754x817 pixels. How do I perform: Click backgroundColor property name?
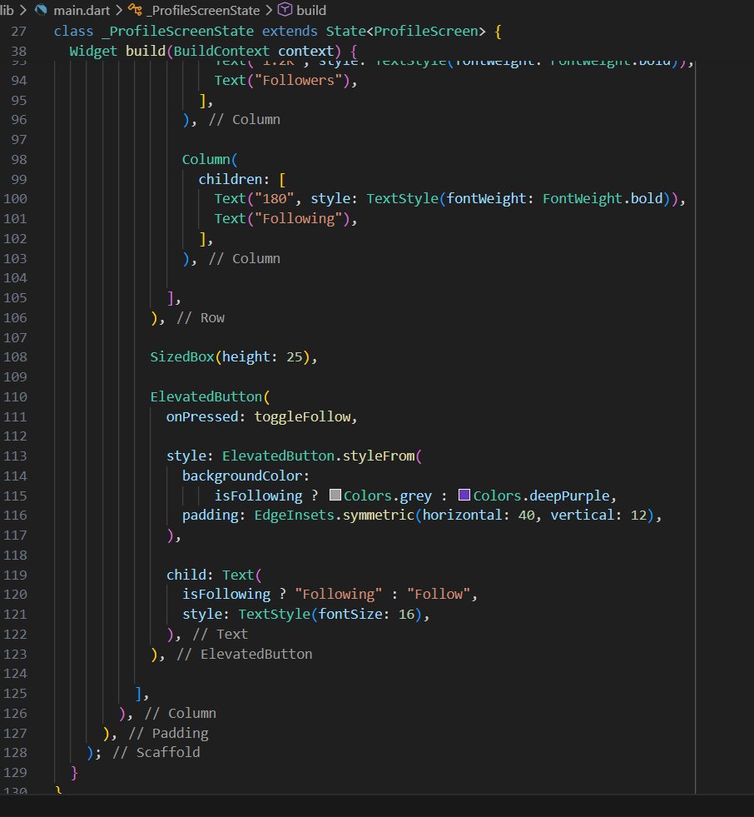242,476
